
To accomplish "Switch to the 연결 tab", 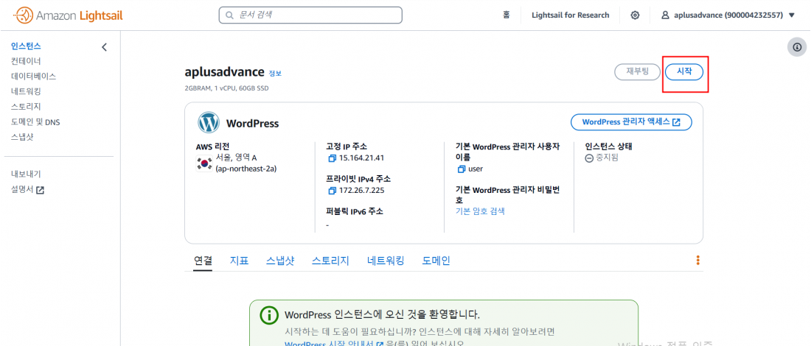I will pos(203,261).
